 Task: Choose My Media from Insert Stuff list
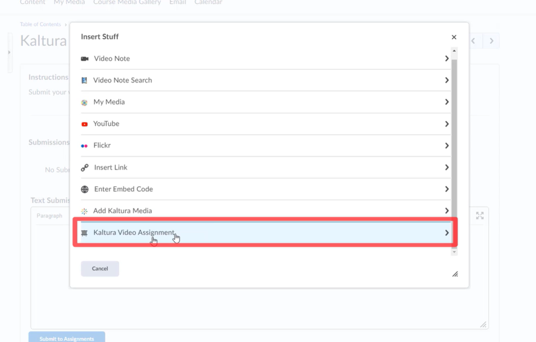[x=265, y=102]
